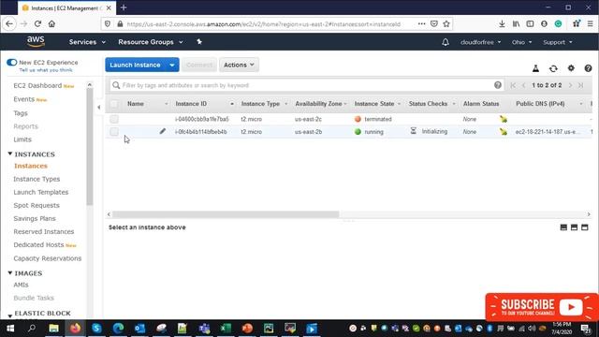Open page actions three-dot menu

[x=421, y=23]
